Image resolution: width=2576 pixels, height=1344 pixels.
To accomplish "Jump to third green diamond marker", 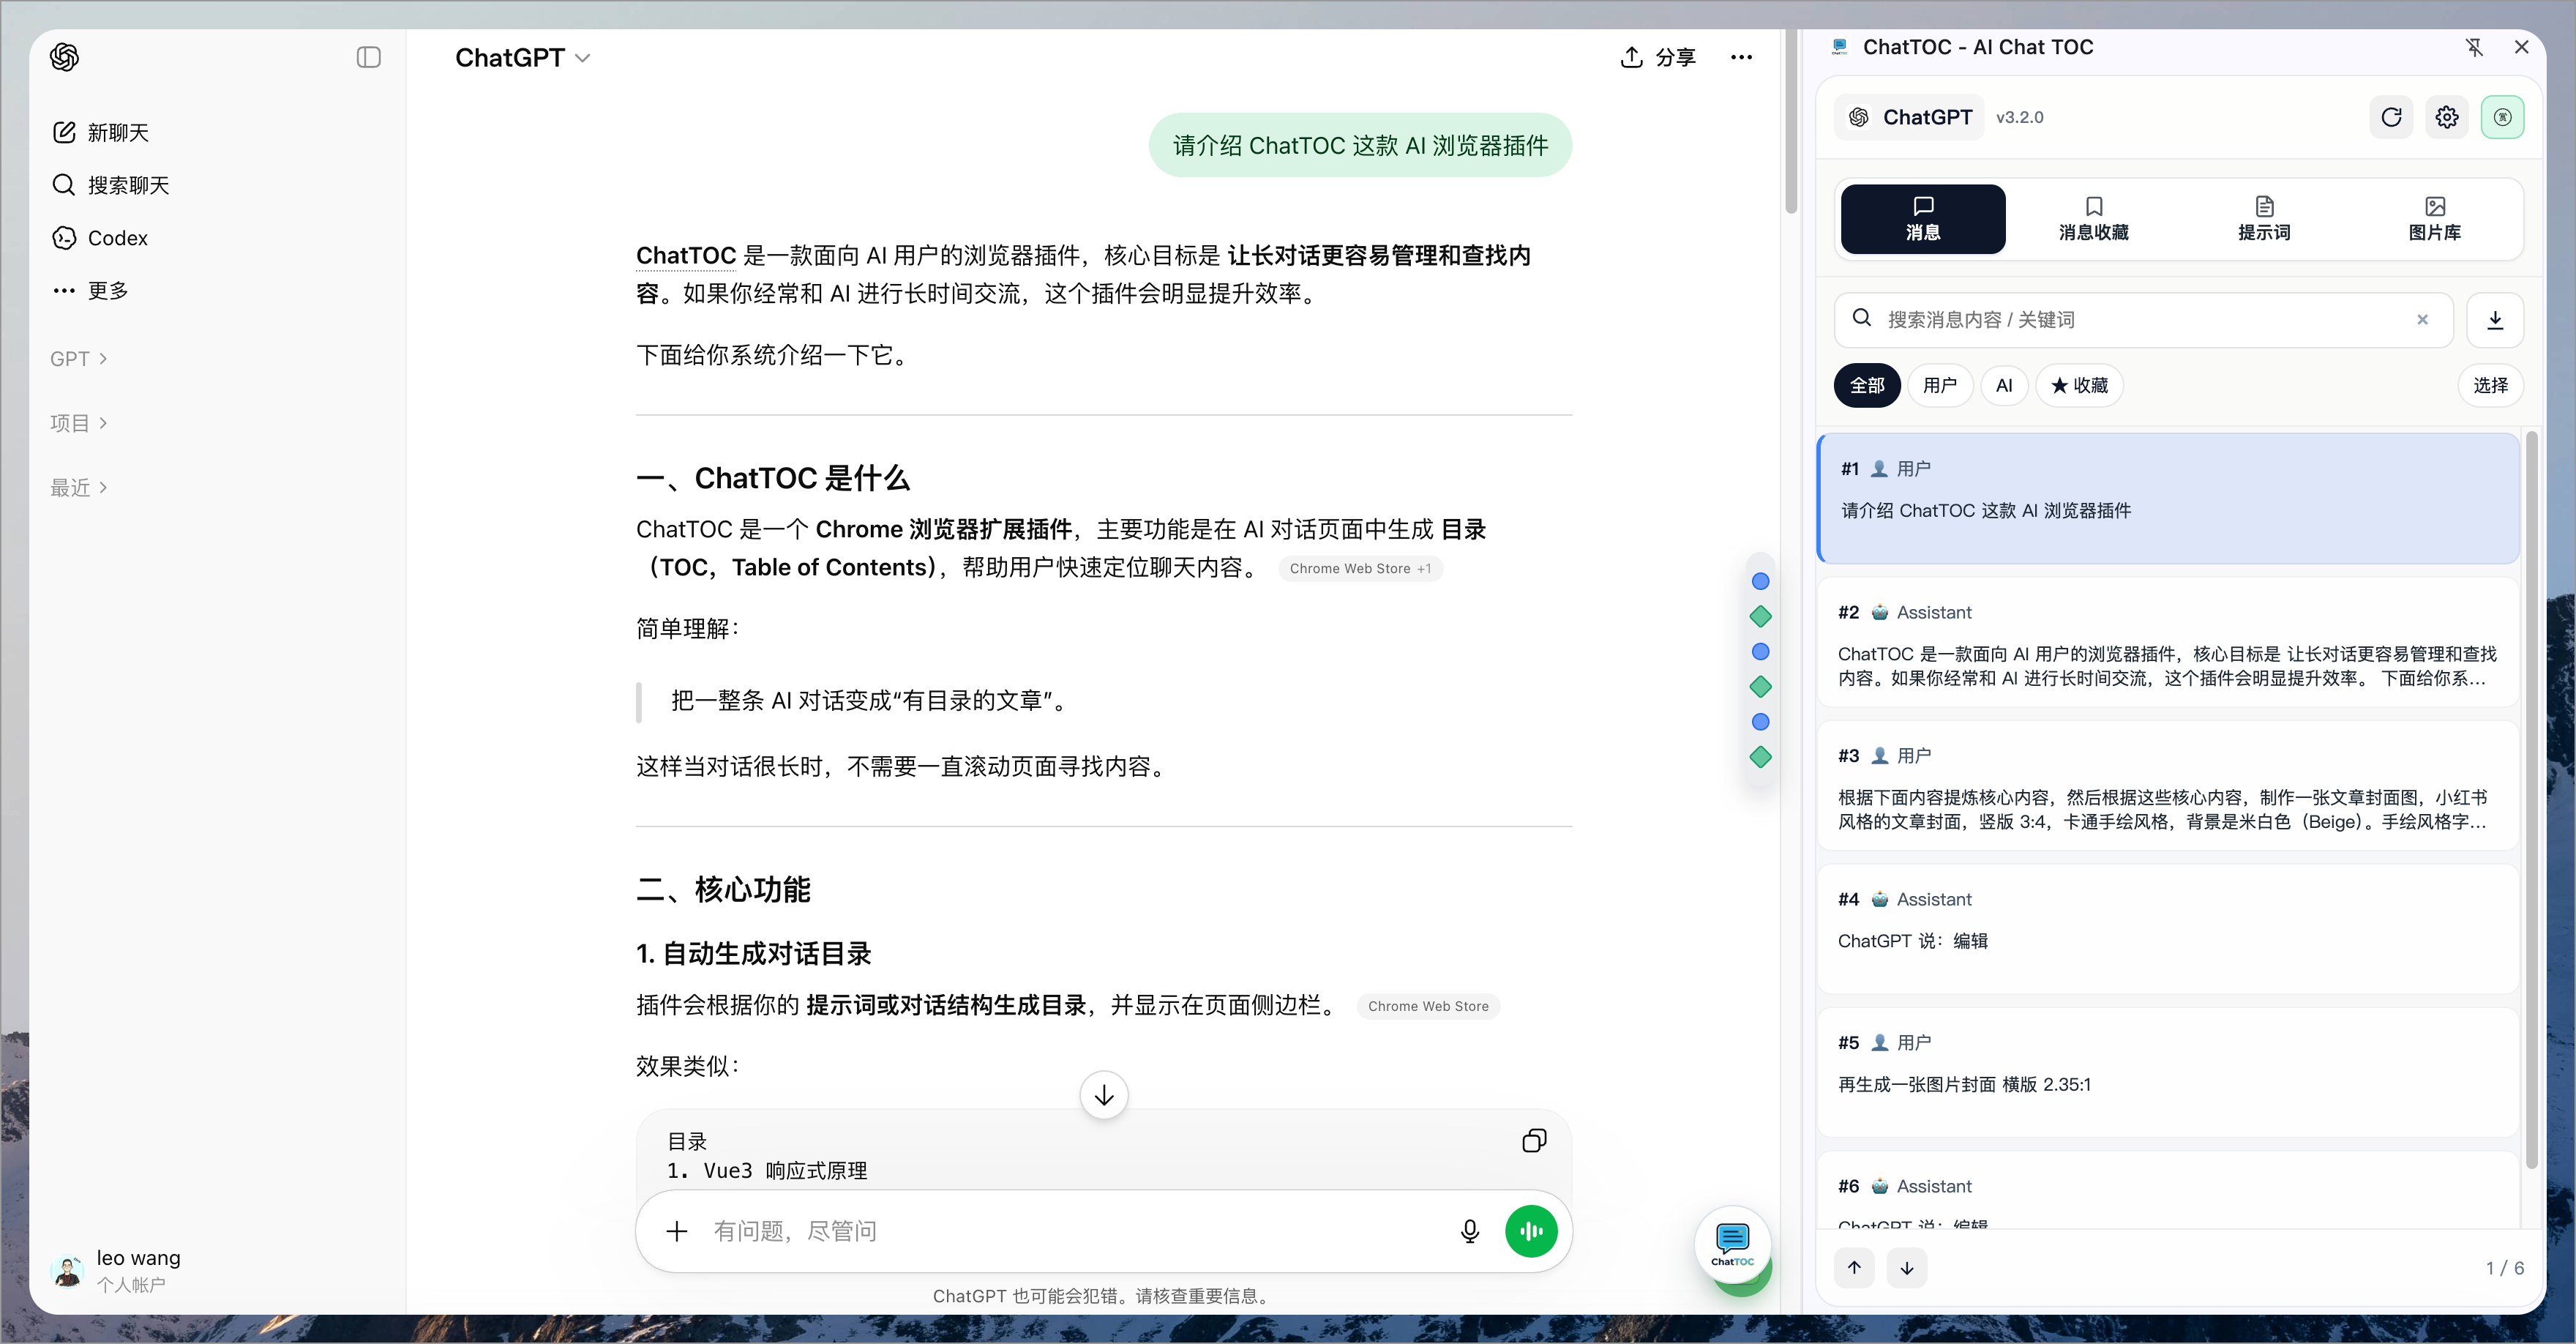I will click(x=1760, y=757).
